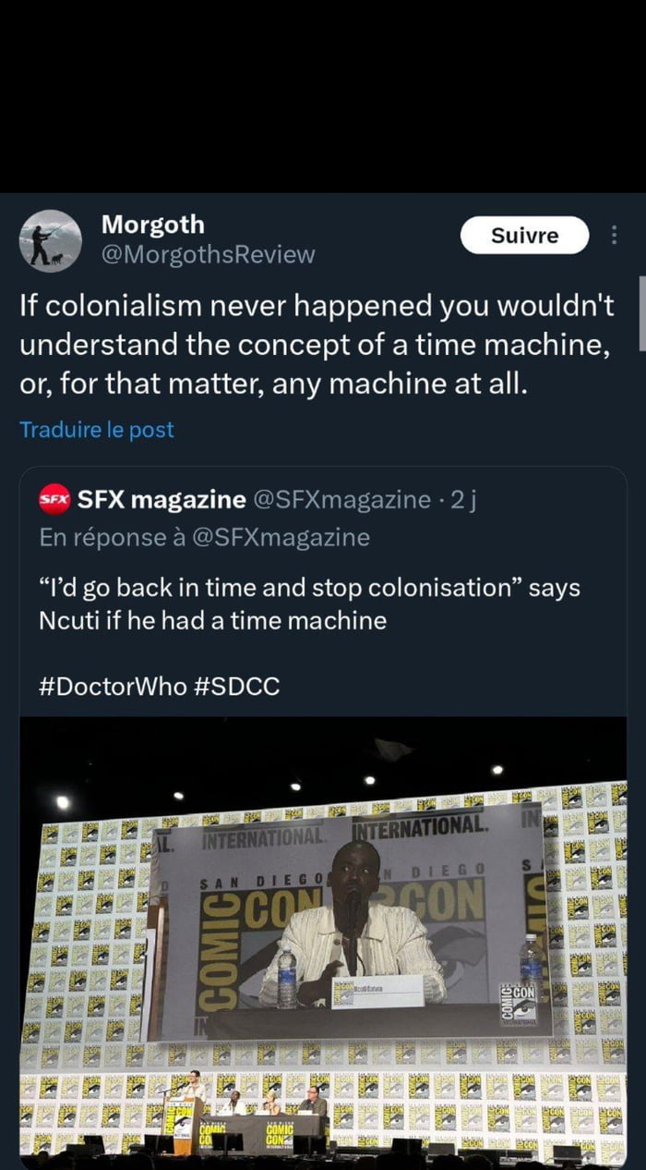This screenshot has width=646, height=1170.
Task: Open the @SFXmagazine mention after En réponse à
Action: 280,537
